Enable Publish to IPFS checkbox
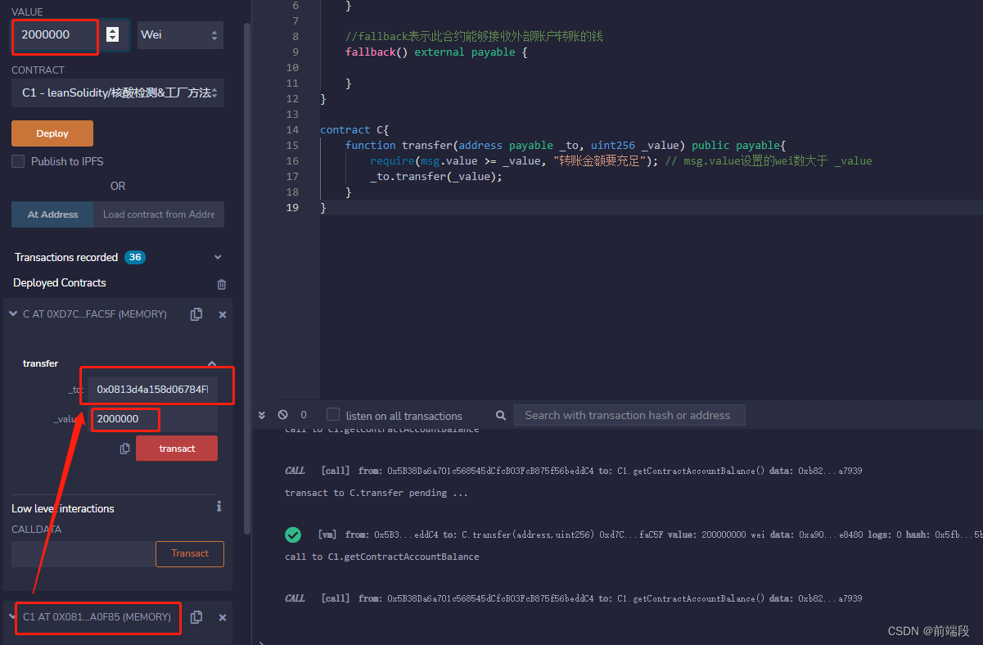The image size is (983, 645). click(18, 161)
